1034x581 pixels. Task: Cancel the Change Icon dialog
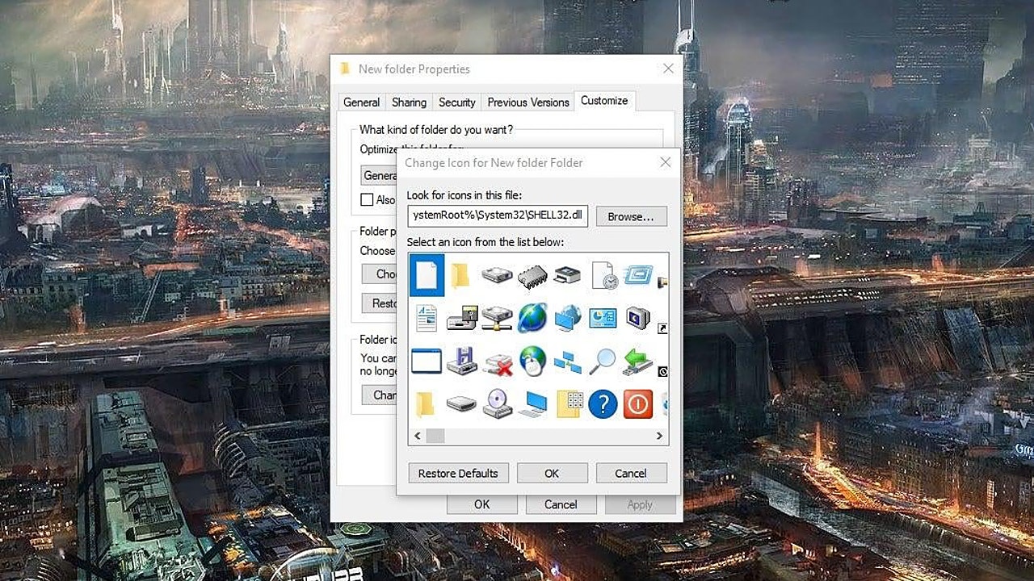(631, 473)
